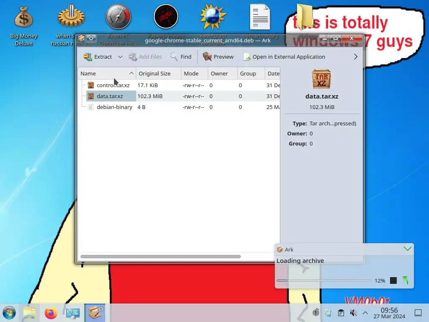This screenshot has height=322, width=429.
Task: Open debian-binary document desktop icon
Action: (260, 17)
